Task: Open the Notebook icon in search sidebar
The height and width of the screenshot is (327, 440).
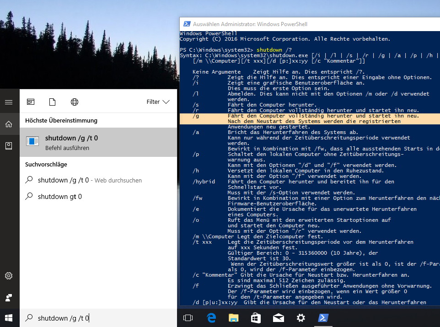Action: (9, 146)
